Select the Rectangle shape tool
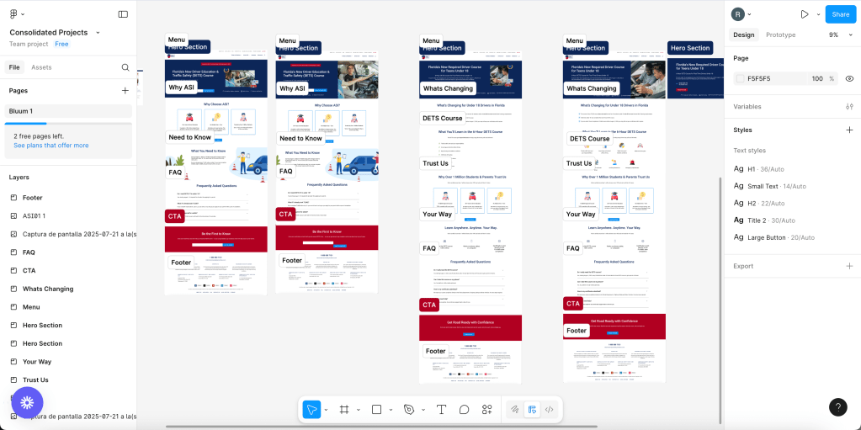The image size is (861, 430). (376, 410)
